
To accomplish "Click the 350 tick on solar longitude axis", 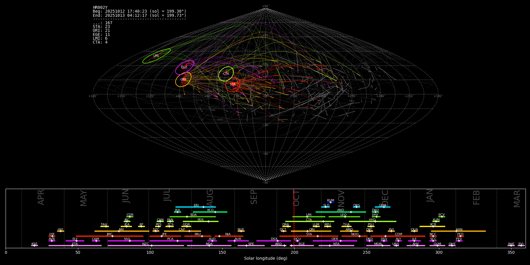I will [511, 252].
